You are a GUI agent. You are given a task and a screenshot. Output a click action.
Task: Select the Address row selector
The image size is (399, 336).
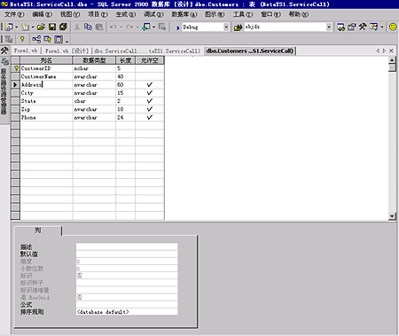point(15,85)
